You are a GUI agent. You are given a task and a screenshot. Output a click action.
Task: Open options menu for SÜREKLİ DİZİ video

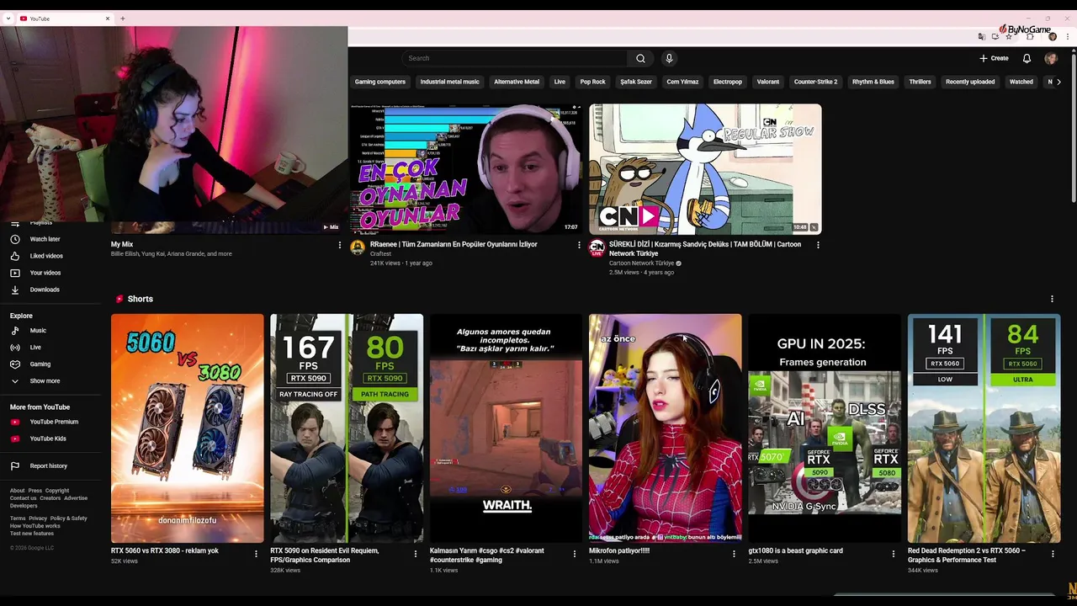[818, 245]
